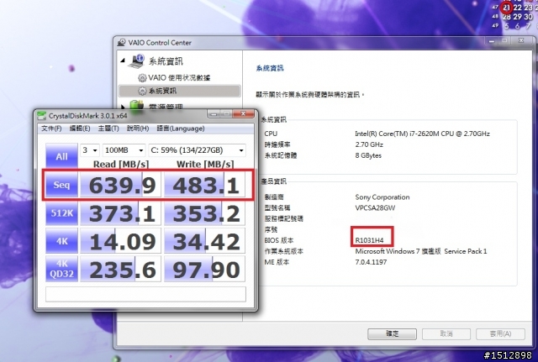Select VAIO 使用狀況數據 tree item
Image resolution: width=538 pixels, height=362 pixels.
tap(179, 78)
